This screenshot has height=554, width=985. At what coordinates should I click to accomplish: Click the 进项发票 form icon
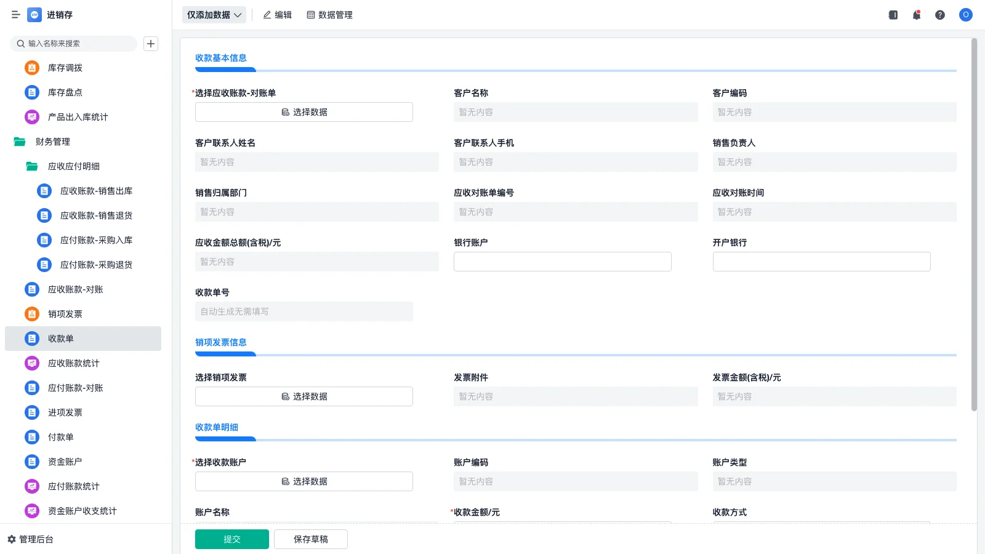[x=32, y=412]
